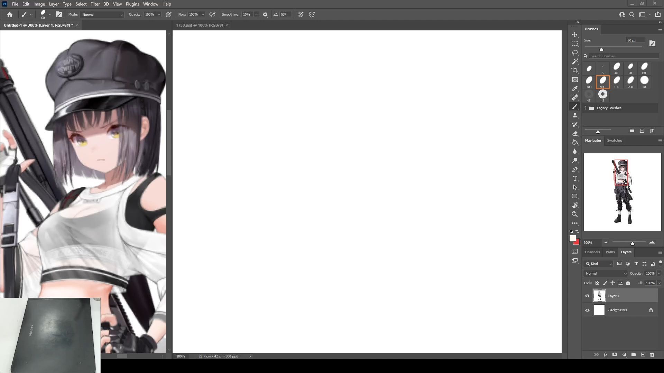Viewport: 664px width, 373px height.
Task: Select the Dodge tool
Action: 575,161
